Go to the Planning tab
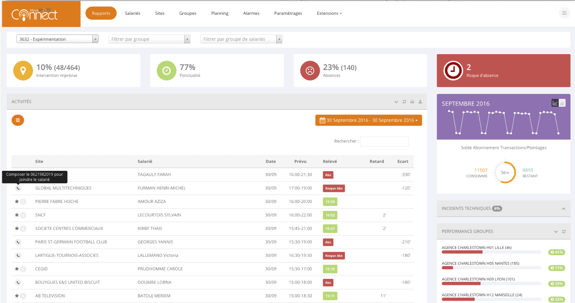575x303 pixels. pyautogui.click(x=220, y=13)
